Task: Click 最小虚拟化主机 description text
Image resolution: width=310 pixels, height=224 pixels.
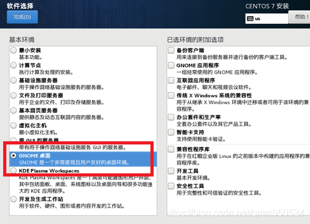Action: point(39,132)
